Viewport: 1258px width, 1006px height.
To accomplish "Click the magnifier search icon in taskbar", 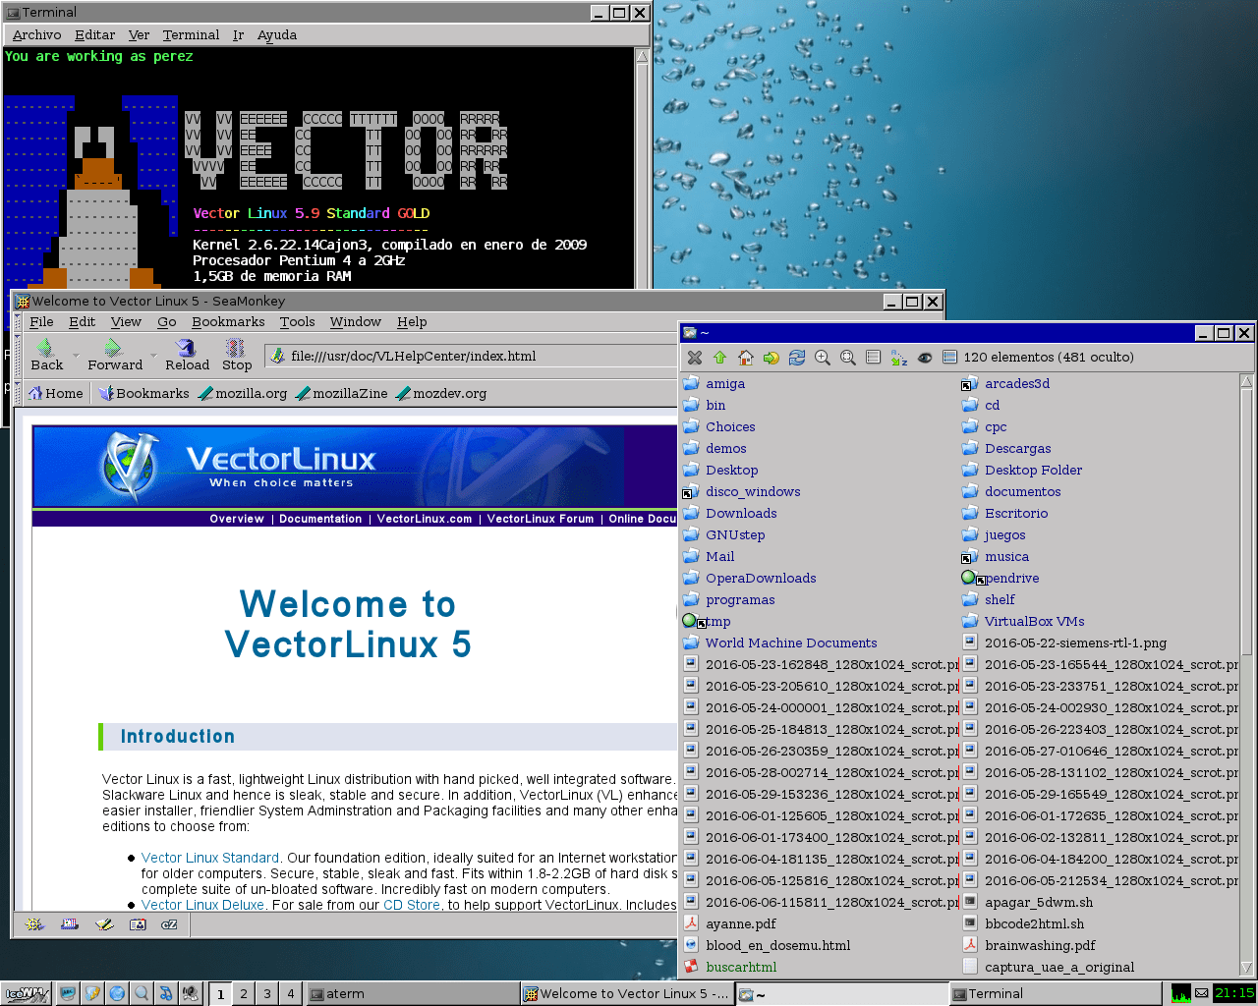I will (x=142, y=994).
